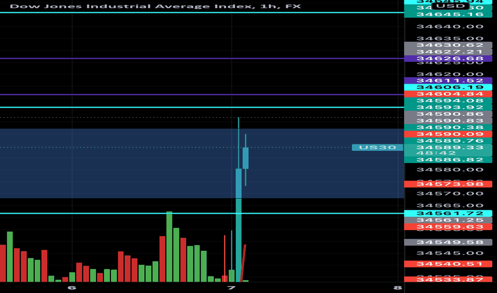Select the cyan line just above the shaded zone
Viewport: 497px width, 293px height.
202,108
